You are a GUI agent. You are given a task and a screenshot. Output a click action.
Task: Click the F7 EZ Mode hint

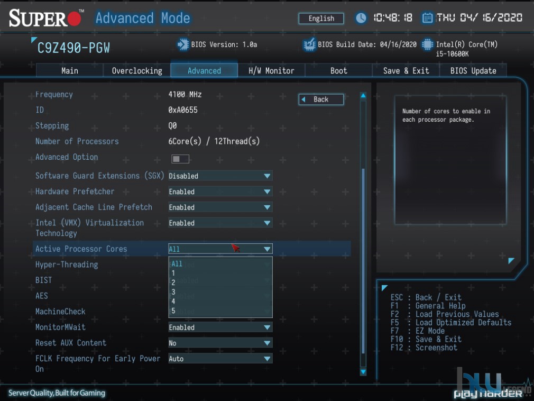click(x=418, y=331)
